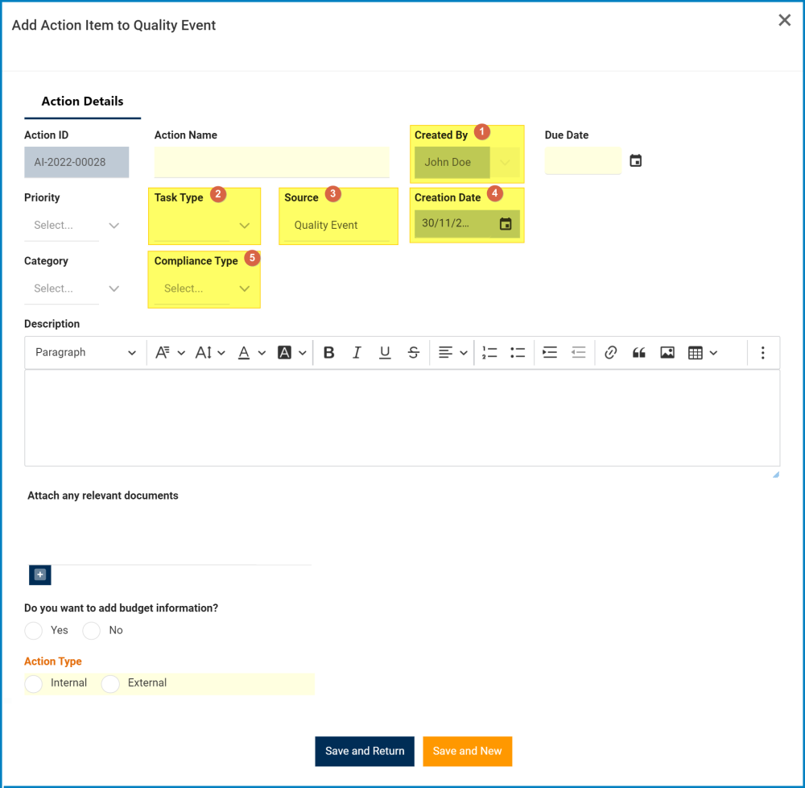The image size is (805, 788).
Task: Show more editor options menu
Action: pos(762,353)
